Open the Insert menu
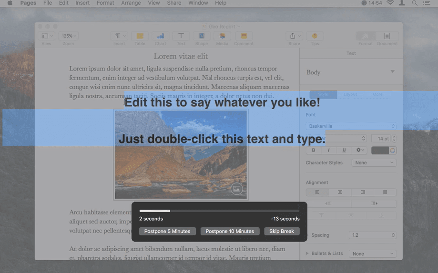The image size is (438, 273). (82, 3)
